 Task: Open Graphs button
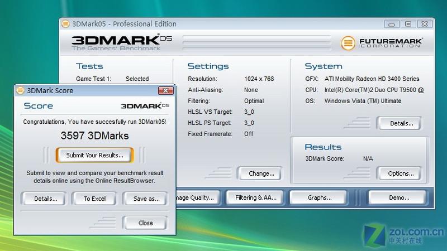pos(319,197)
